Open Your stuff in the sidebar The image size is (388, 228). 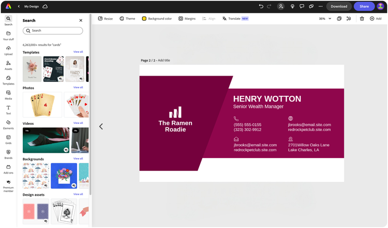click(8, 36)
